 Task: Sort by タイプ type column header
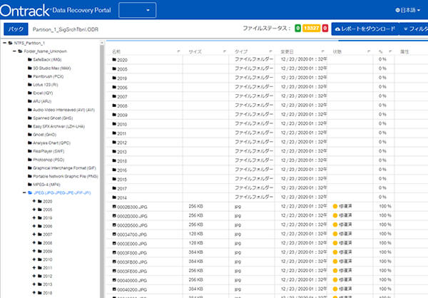click(241, 51)
